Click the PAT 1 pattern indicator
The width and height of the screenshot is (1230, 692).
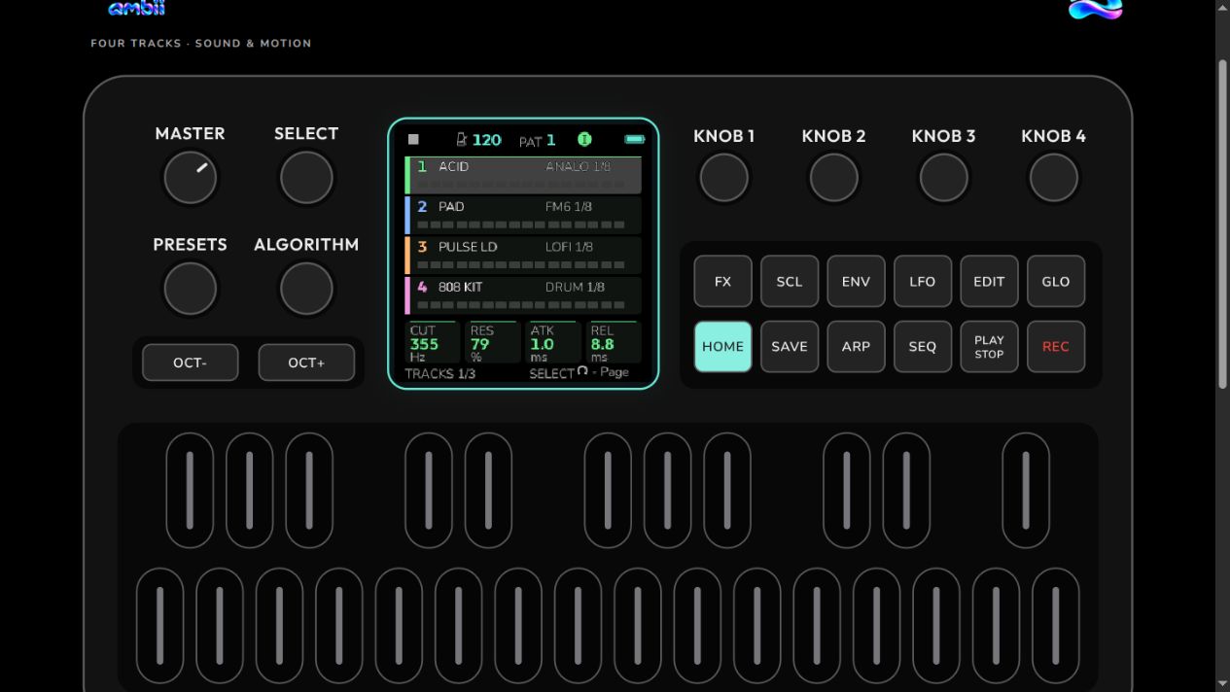pyautogui.click(x=538, y=141)
